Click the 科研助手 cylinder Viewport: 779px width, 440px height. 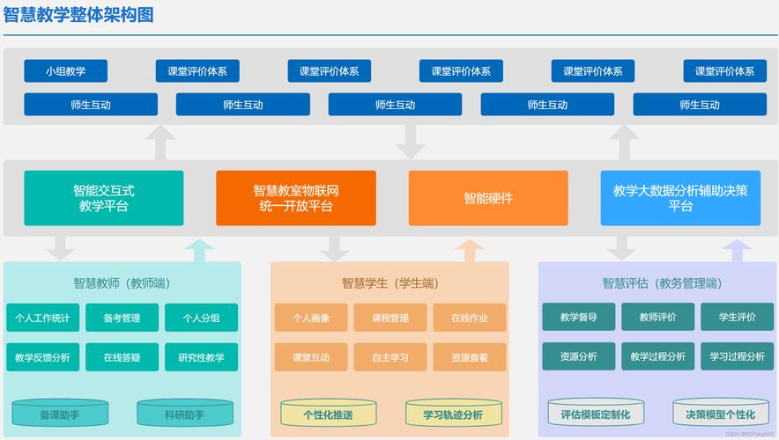click(185, 413)
